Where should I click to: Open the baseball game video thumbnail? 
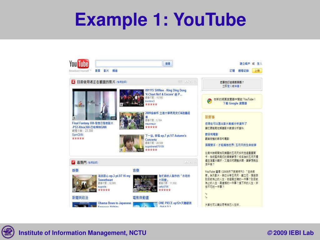(x=132, y=121)
